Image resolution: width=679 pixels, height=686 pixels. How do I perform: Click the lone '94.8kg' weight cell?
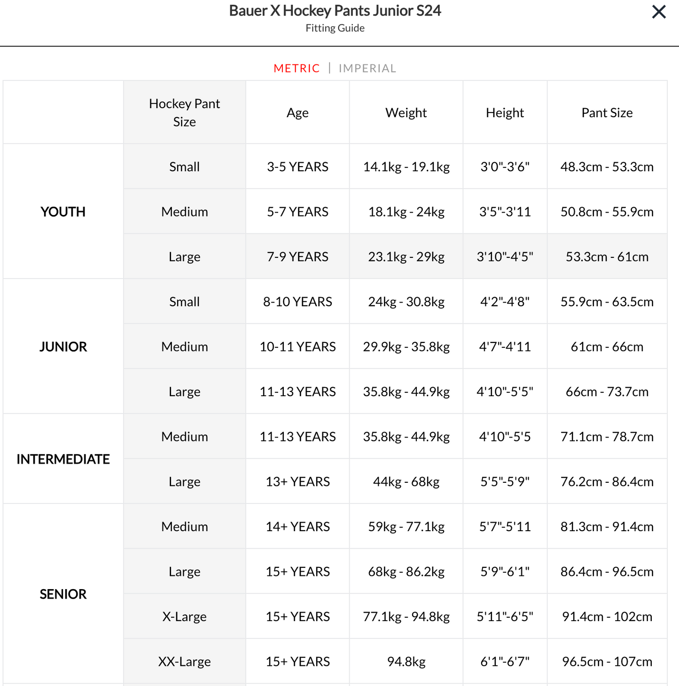tap(406, 662)
